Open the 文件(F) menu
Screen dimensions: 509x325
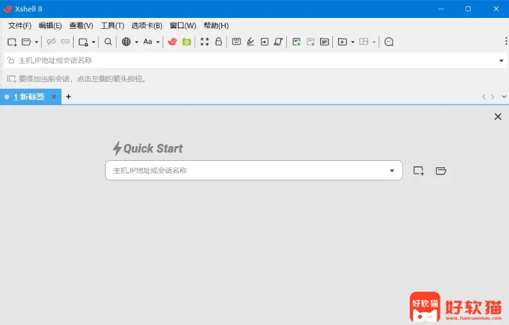click(x=20, y=26)
